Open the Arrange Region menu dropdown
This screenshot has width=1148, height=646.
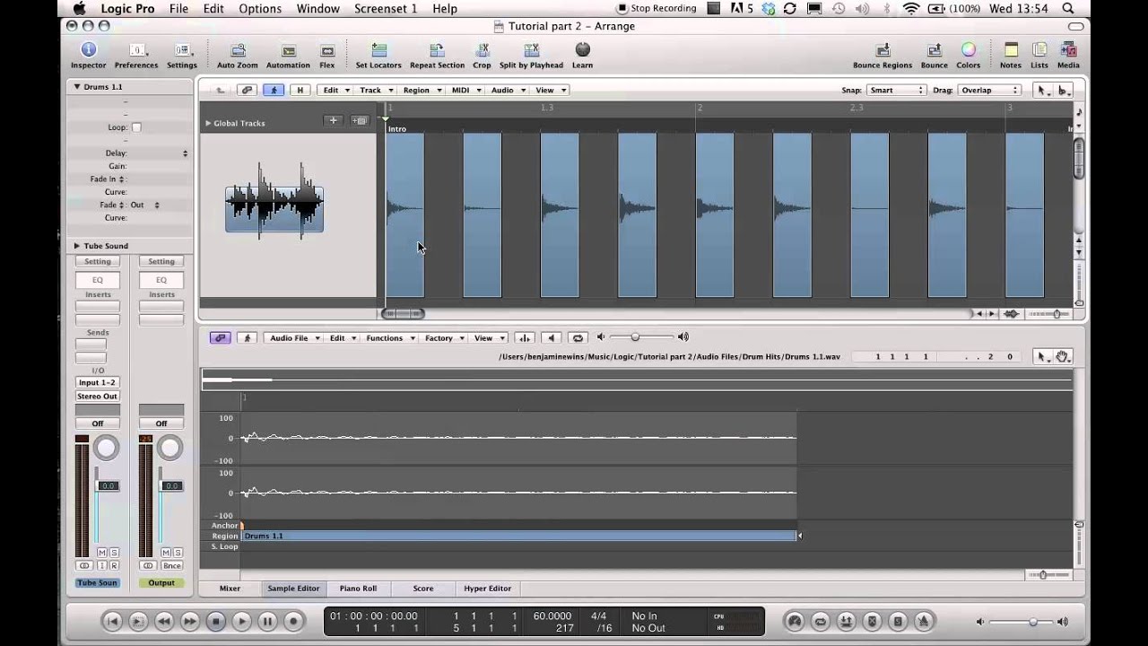click(422, 90)
